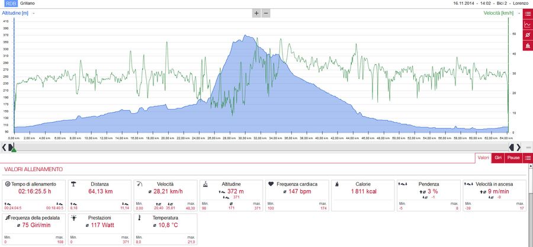Click the clock icon in Tempo di allenamento
This screenshot has height=247, width=533.
(8, 184)
